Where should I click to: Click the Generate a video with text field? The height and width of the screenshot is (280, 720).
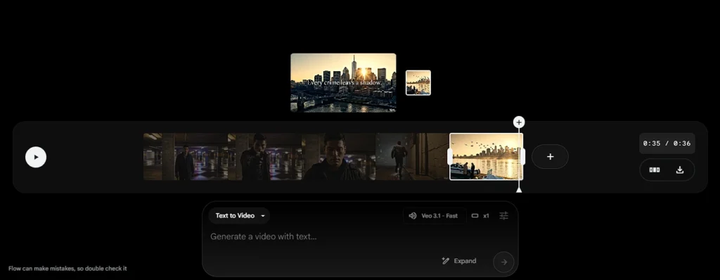point(360,236)
